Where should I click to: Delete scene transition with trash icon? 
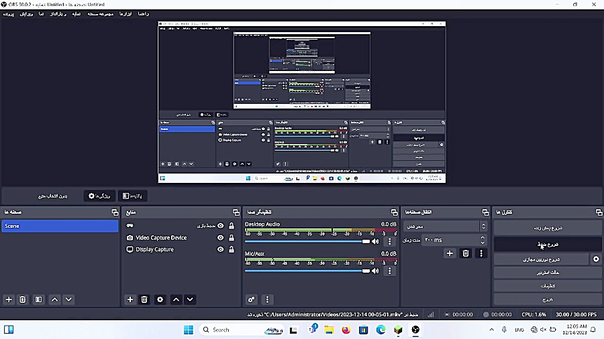pos(466,253)
